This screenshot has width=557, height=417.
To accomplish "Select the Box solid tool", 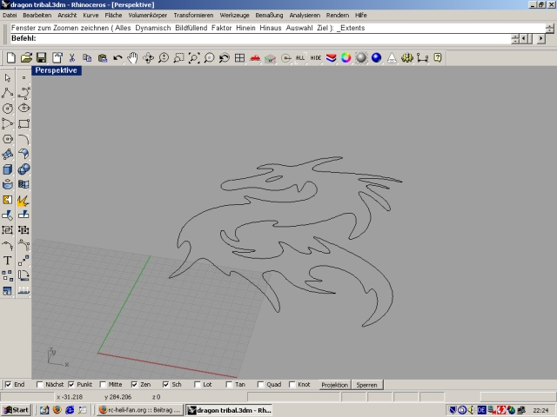I will [8, 169].
